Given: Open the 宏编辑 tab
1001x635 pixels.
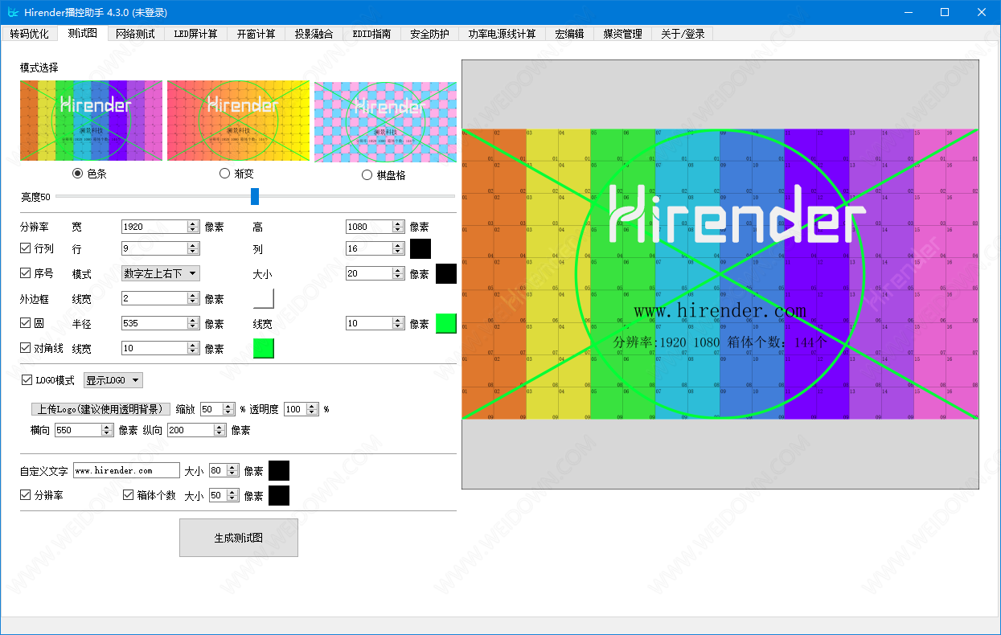Looking at the screenshot, I should tap(570, 34).
